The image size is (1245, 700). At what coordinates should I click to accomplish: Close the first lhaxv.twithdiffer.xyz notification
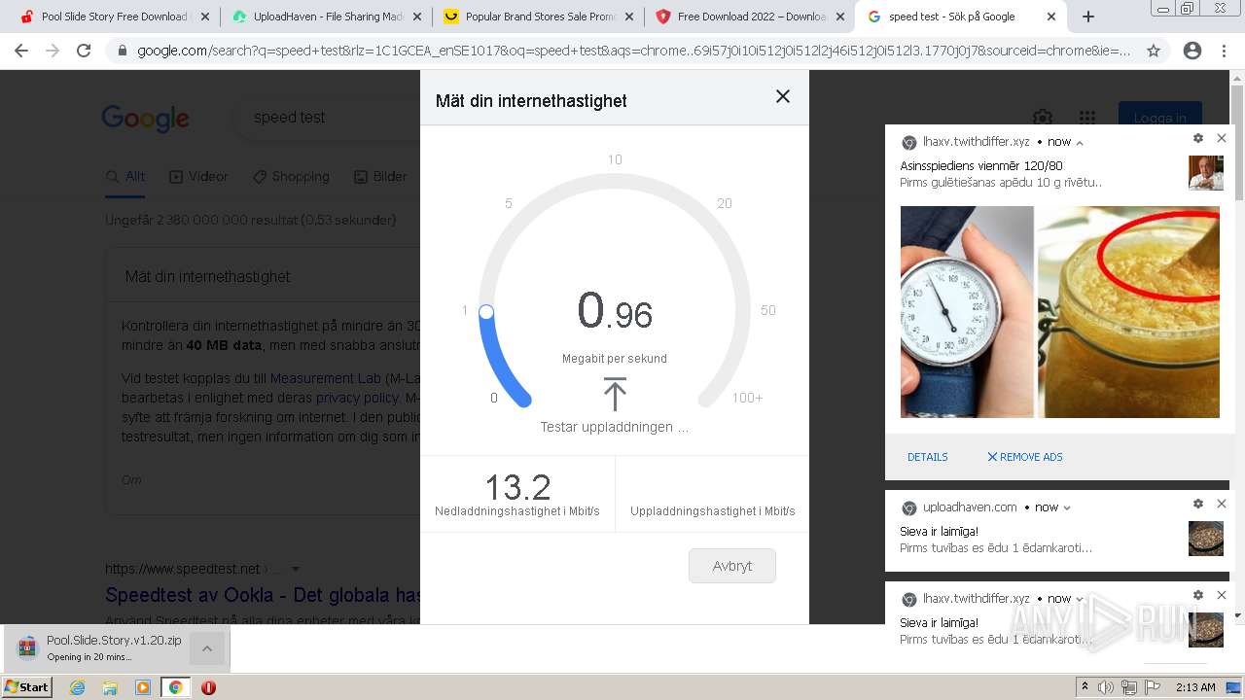(1222, 138)
